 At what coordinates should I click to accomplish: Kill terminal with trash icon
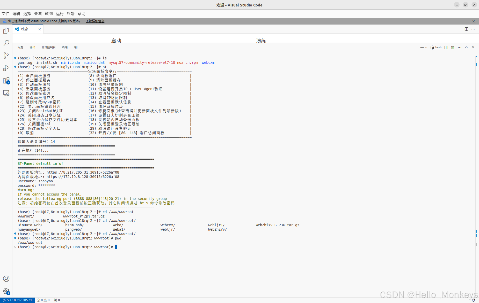453,47
